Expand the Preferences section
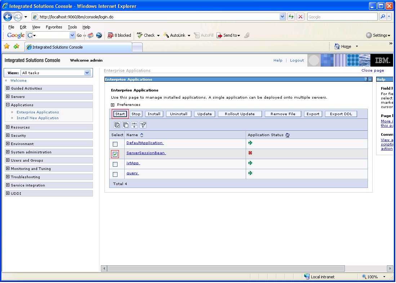 pyautogui.click(x=113, y=105)
